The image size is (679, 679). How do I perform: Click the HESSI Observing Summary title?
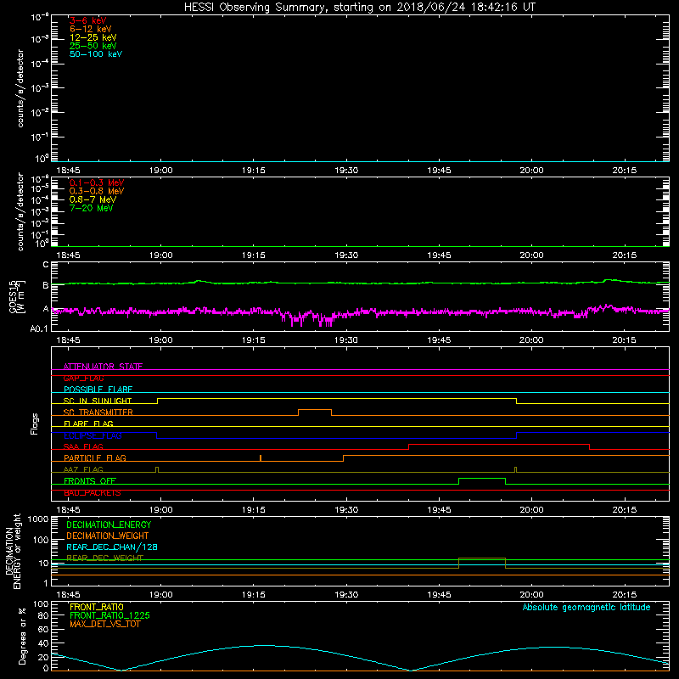[359, 7]
